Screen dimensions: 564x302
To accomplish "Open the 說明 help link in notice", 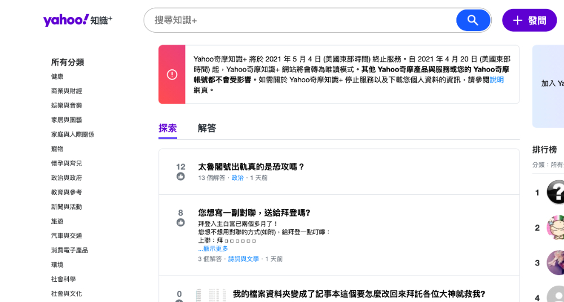I will [x=497, y=80].
